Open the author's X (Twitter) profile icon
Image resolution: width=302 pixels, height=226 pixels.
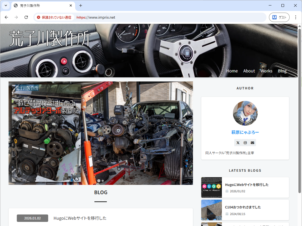point(238,143)
